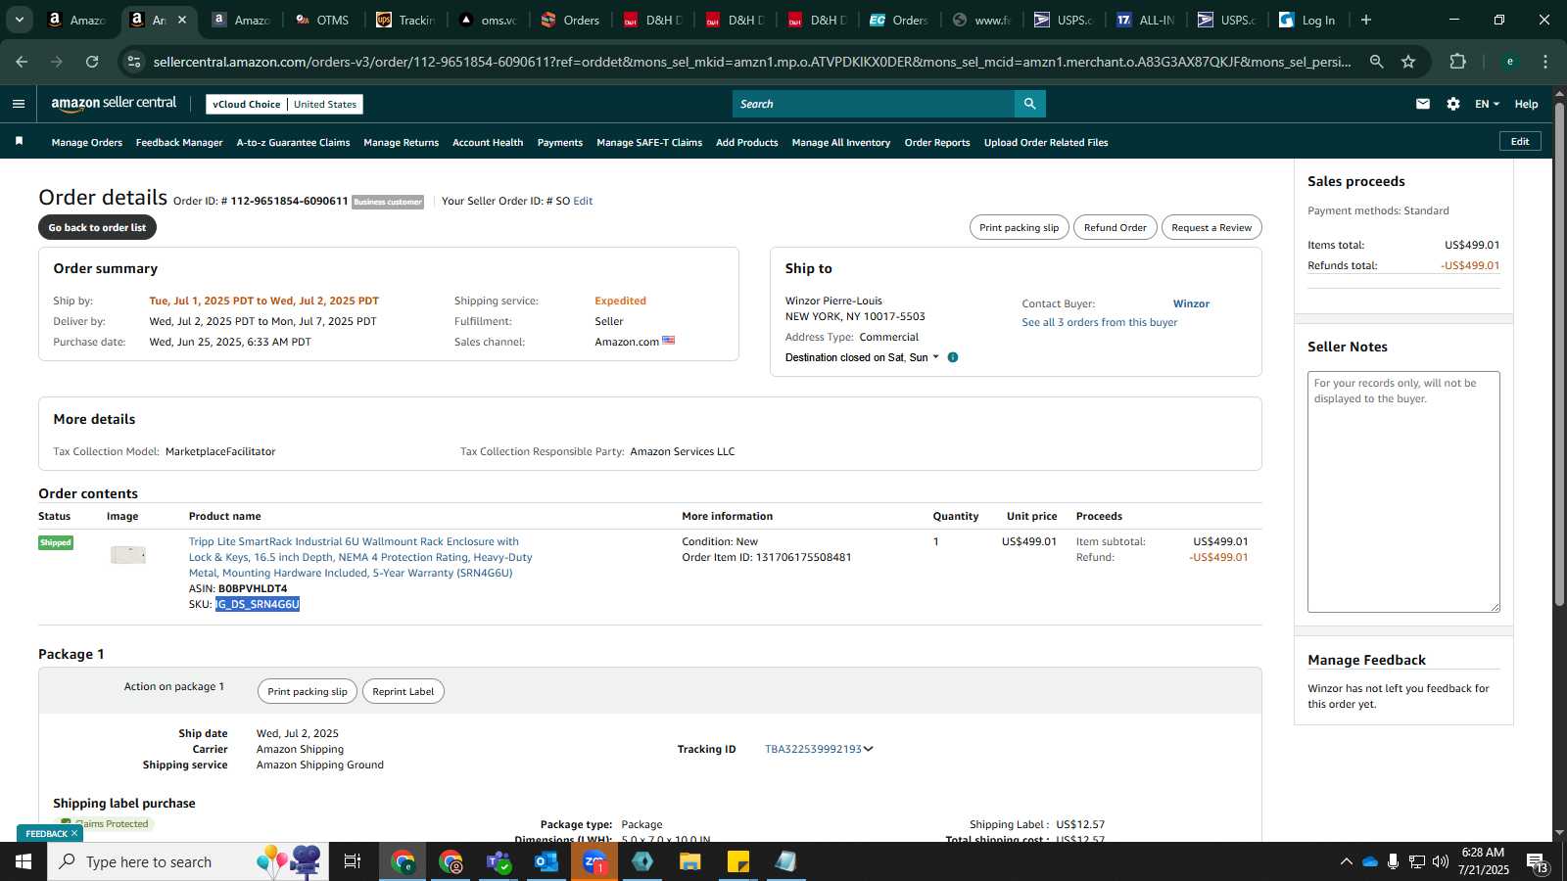The height and width of the screenshot is (881, 1567).
Task: Open Order Reports menu item
Action: (937, 142)
